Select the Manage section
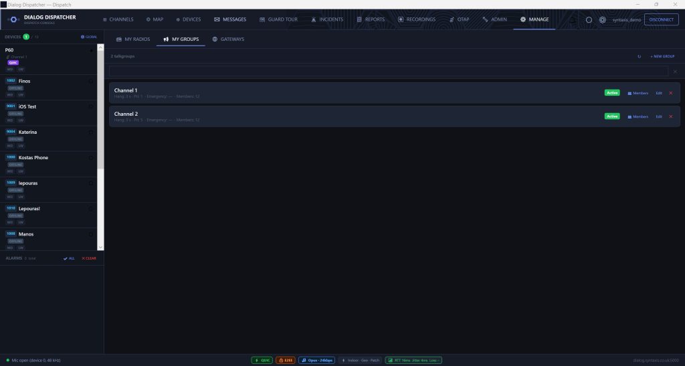The image size is (685, 366). pyautogui.click(x=534, y=19)
